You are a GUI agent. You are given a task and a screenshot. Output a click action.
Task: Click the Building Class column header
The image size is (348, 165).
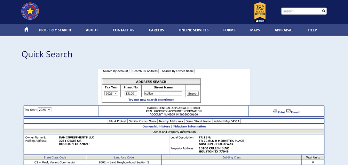click(232, 157)
